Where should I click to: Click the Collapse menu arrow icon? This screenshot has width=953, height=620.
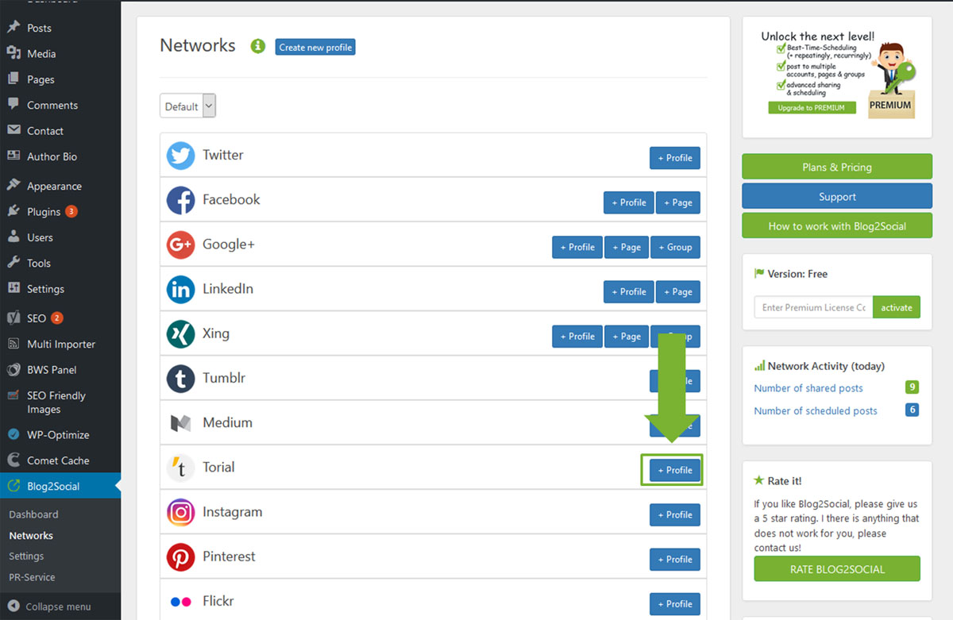(14, 607)
